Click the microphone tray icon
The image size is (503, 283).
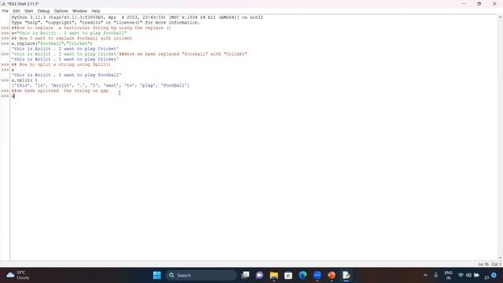[x=435, y=275]
